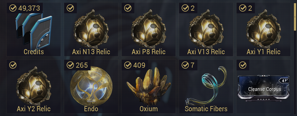Click the inventory scrollbar handle

point(295,16)
